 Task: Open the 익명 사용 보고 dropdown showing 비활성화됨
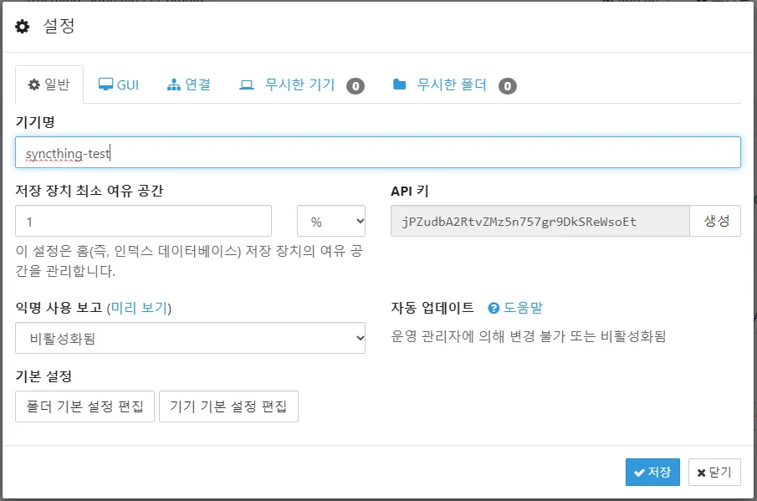click(191, 338)
